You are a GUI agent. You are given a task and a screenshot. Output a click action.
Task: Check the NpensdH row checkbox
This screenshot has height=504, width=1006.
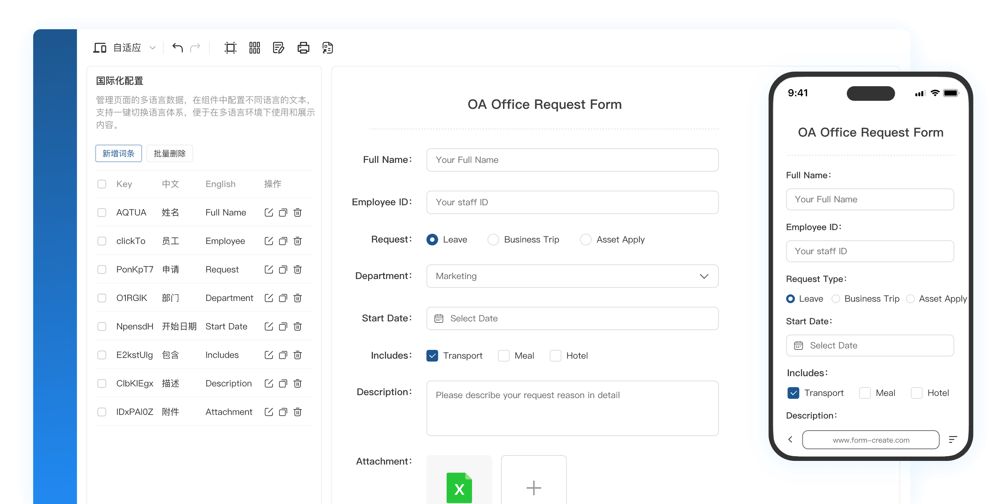(102, 326)
